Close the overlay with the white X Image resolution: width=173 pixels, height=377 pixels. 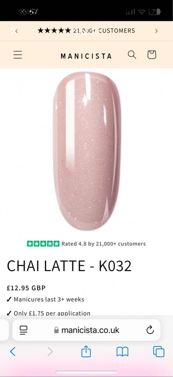click(14, 31)
